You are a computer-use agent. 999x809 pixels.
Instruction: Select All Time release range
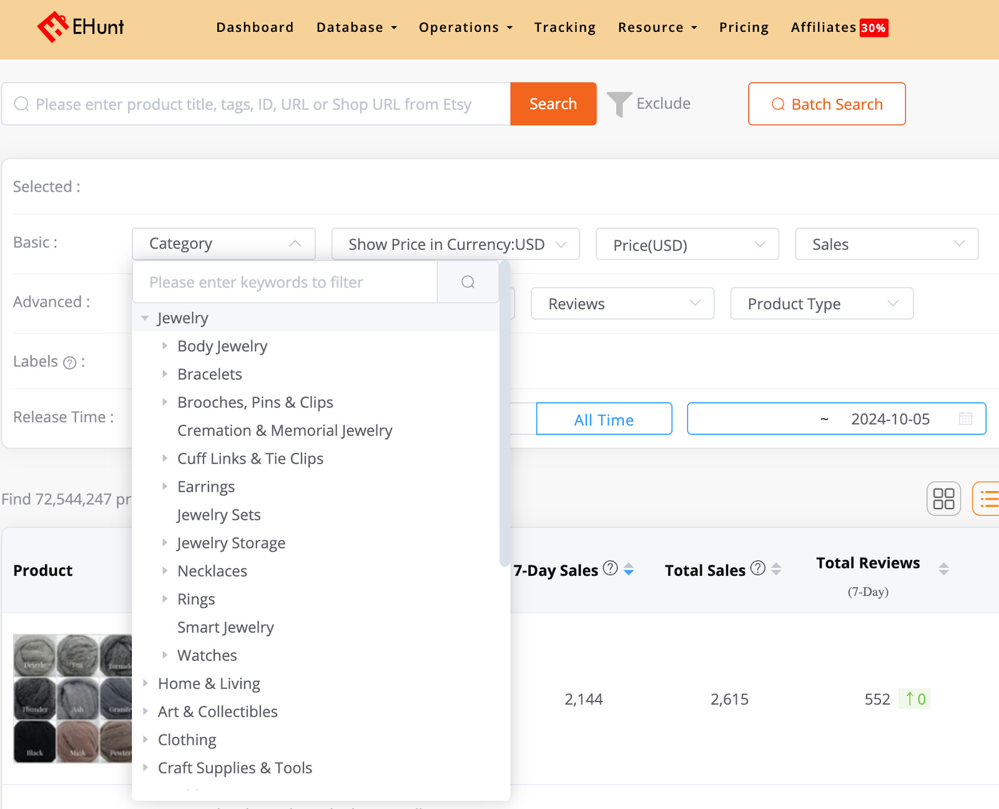coord(604,419)
